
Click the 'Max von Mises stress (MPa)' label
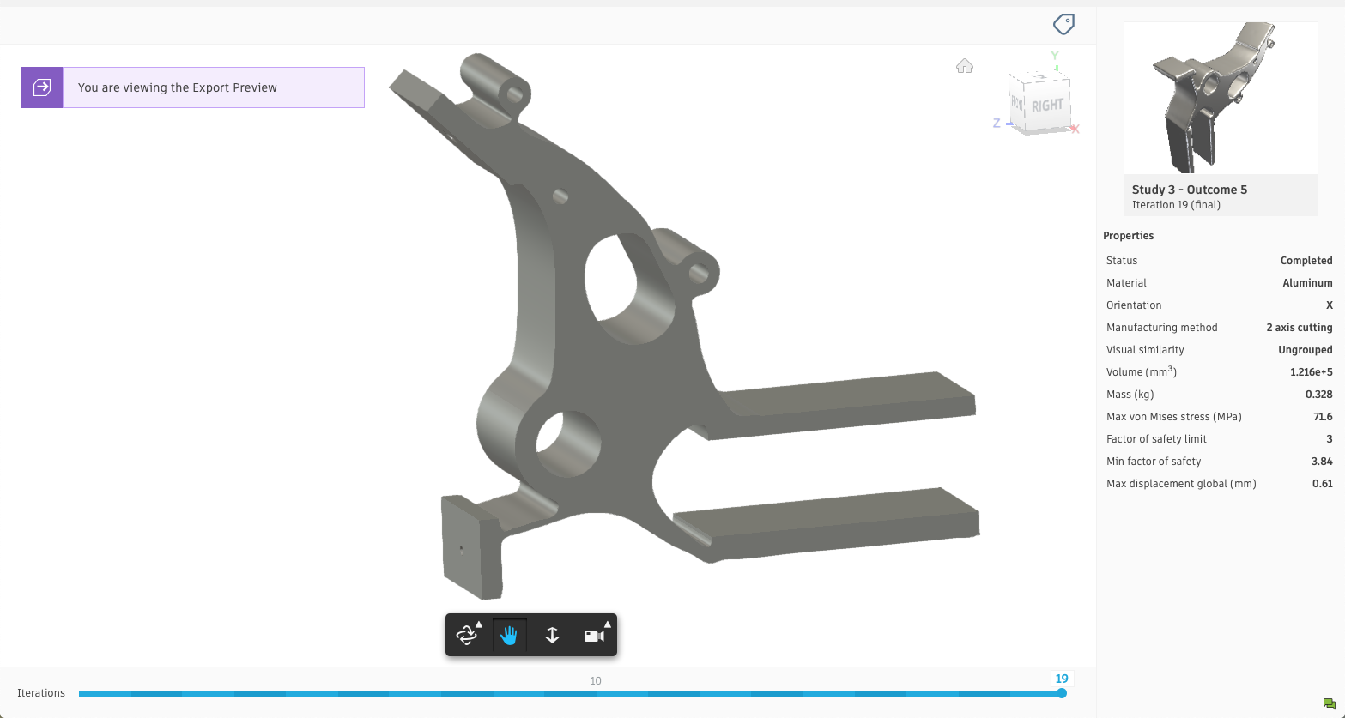click(1174, 417)
